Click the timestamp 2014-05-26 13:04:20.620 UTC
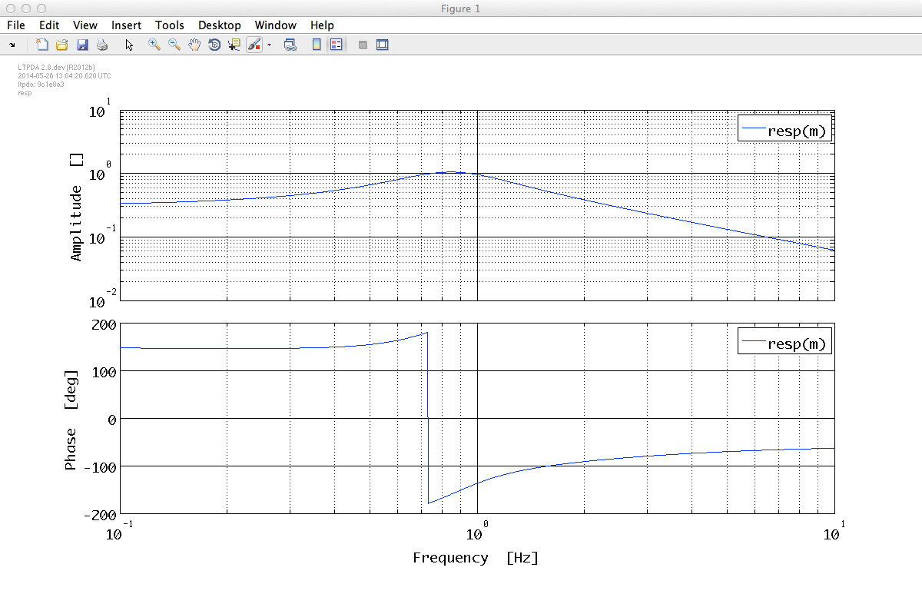922x594 pixels. 64,76
